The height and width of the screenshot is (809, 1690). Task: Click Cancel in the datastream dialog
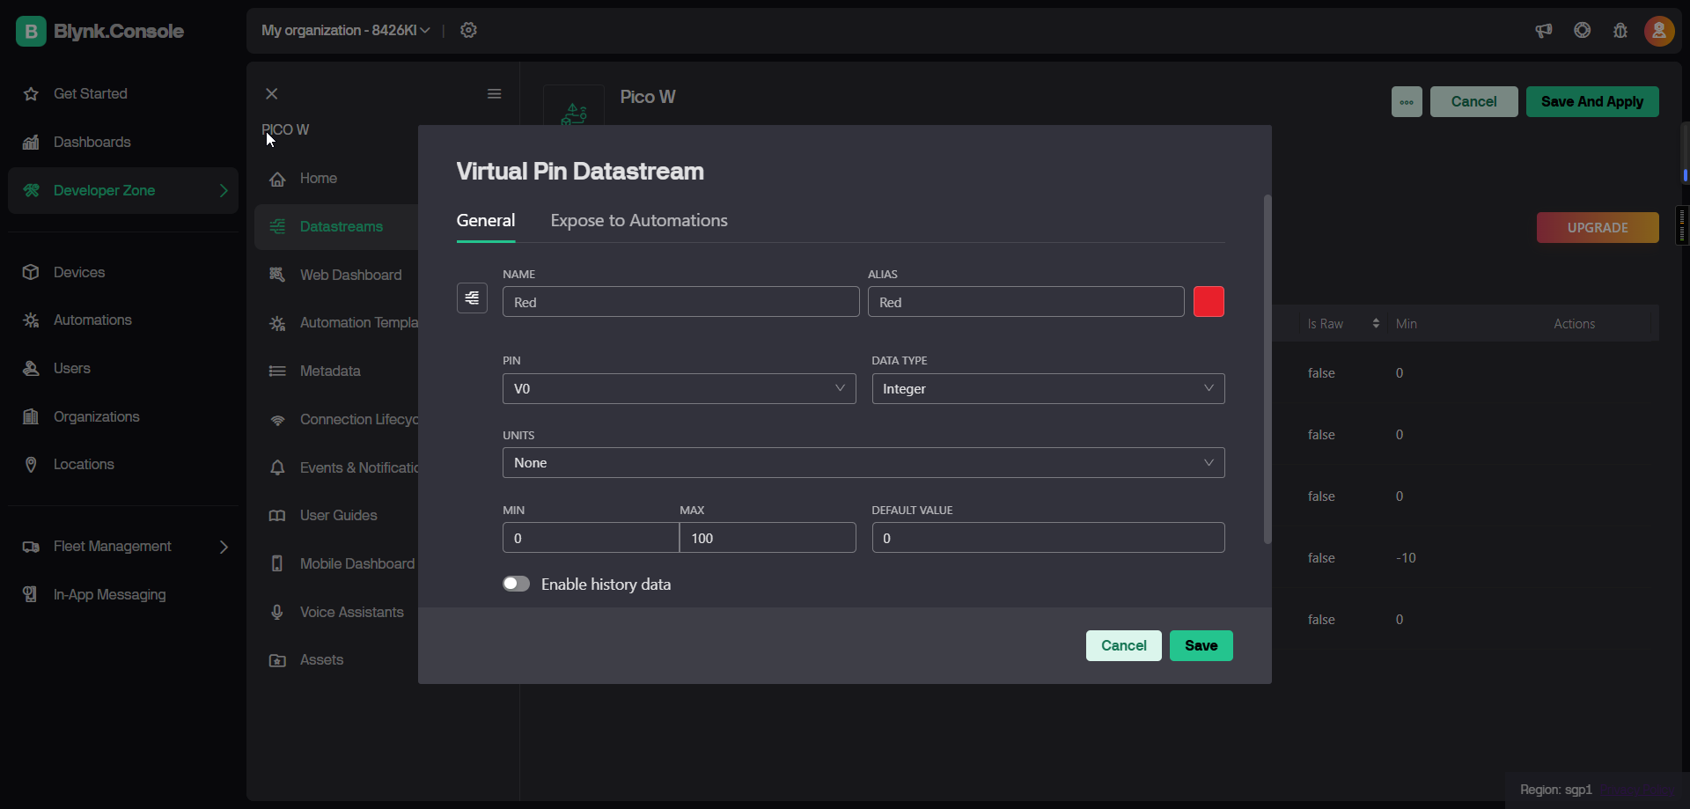pyautogui.click(x=1124, y=646)
